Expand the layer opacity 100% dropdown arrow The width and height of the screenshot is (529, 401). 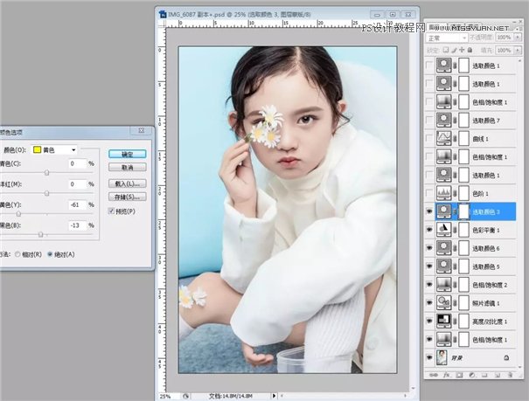[x=516, y=38]
